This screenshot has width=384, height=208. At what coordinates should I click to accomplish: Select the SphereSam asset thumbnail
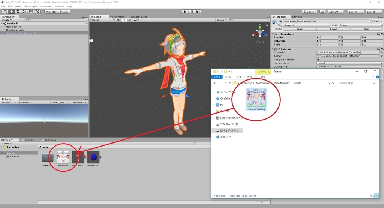[93, 157]
